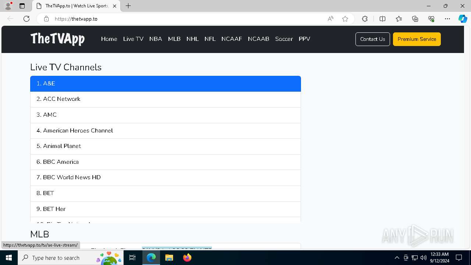Open American Heroes Channel

pyautogui.click(x=166, y=131)
